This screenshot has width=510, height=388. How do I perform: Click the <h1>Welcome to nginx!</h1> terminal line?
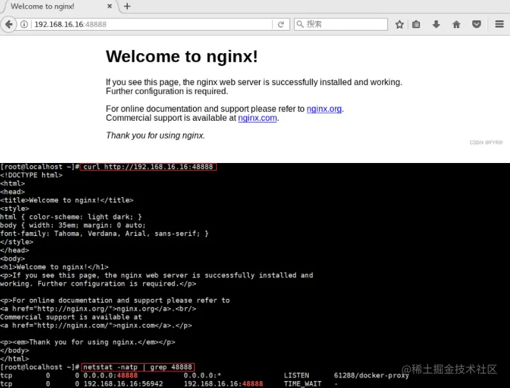[54, 267]
